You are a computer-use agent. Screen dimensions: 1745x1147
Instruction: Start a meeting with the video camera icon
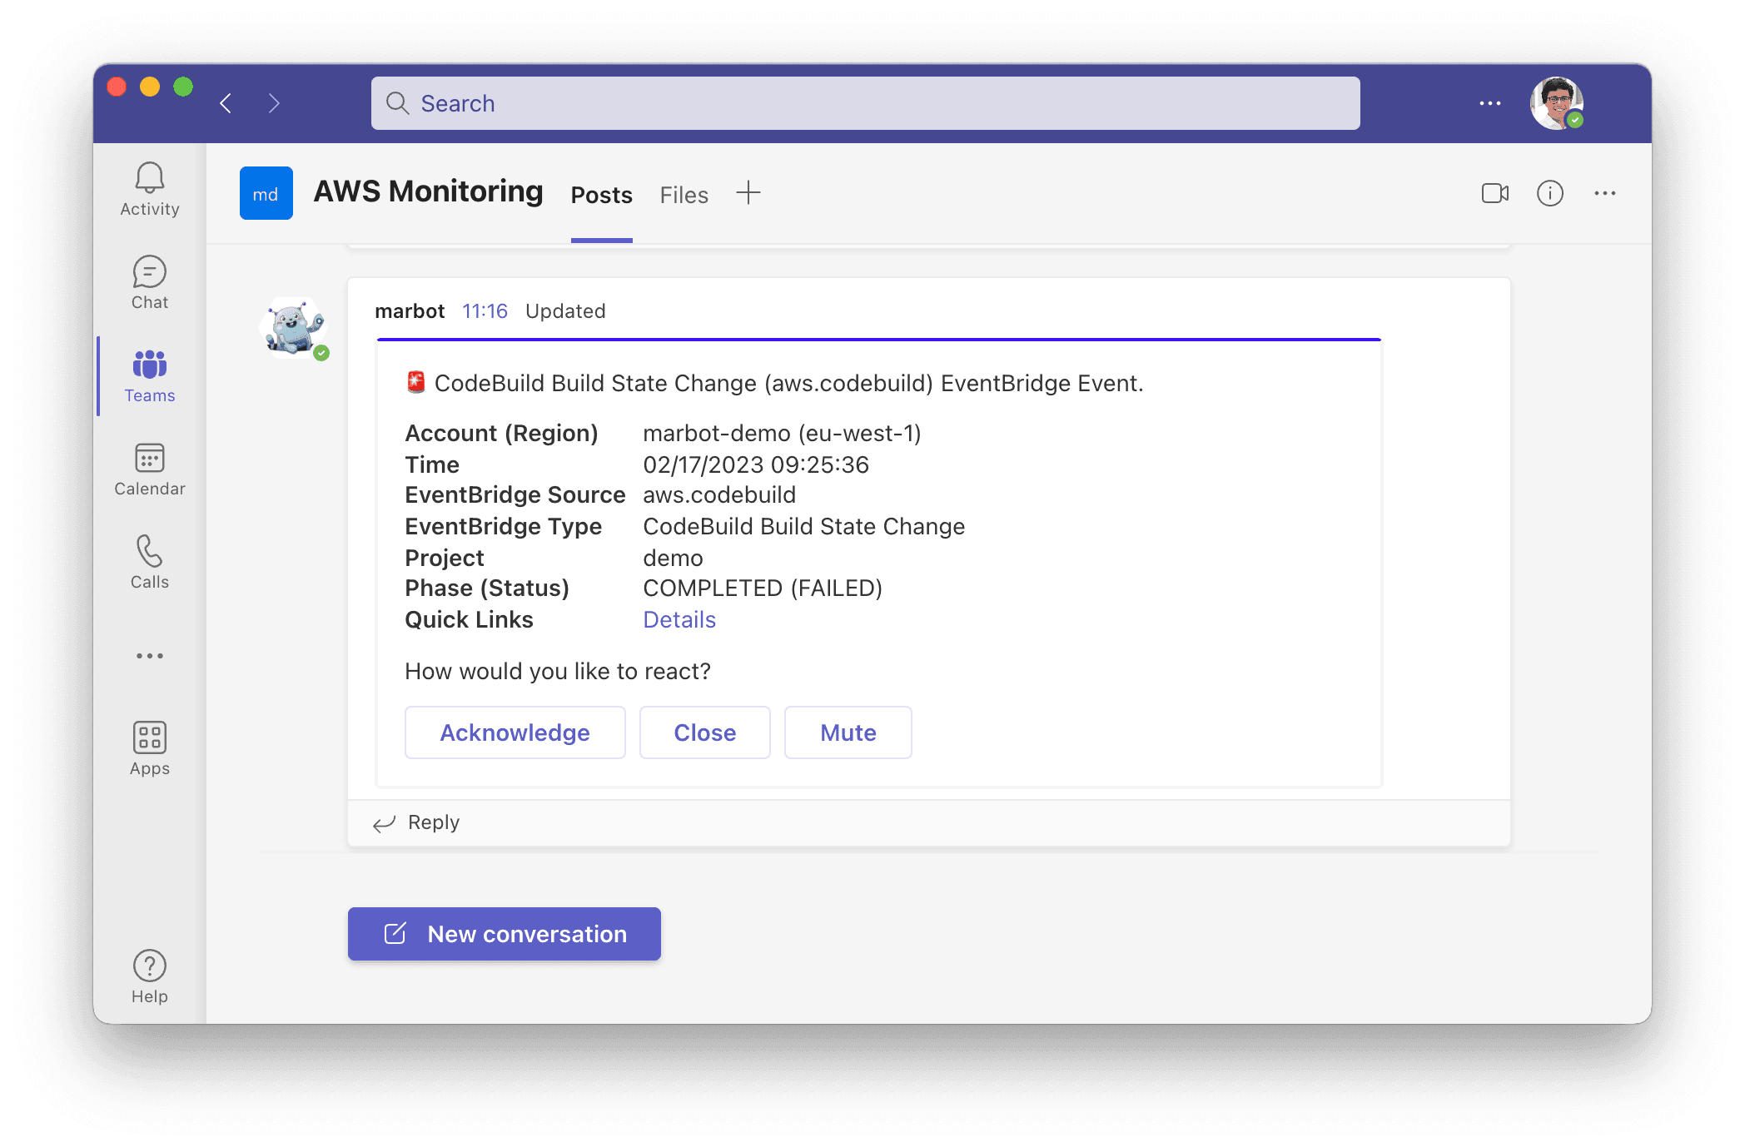[x=1495, y=193]
